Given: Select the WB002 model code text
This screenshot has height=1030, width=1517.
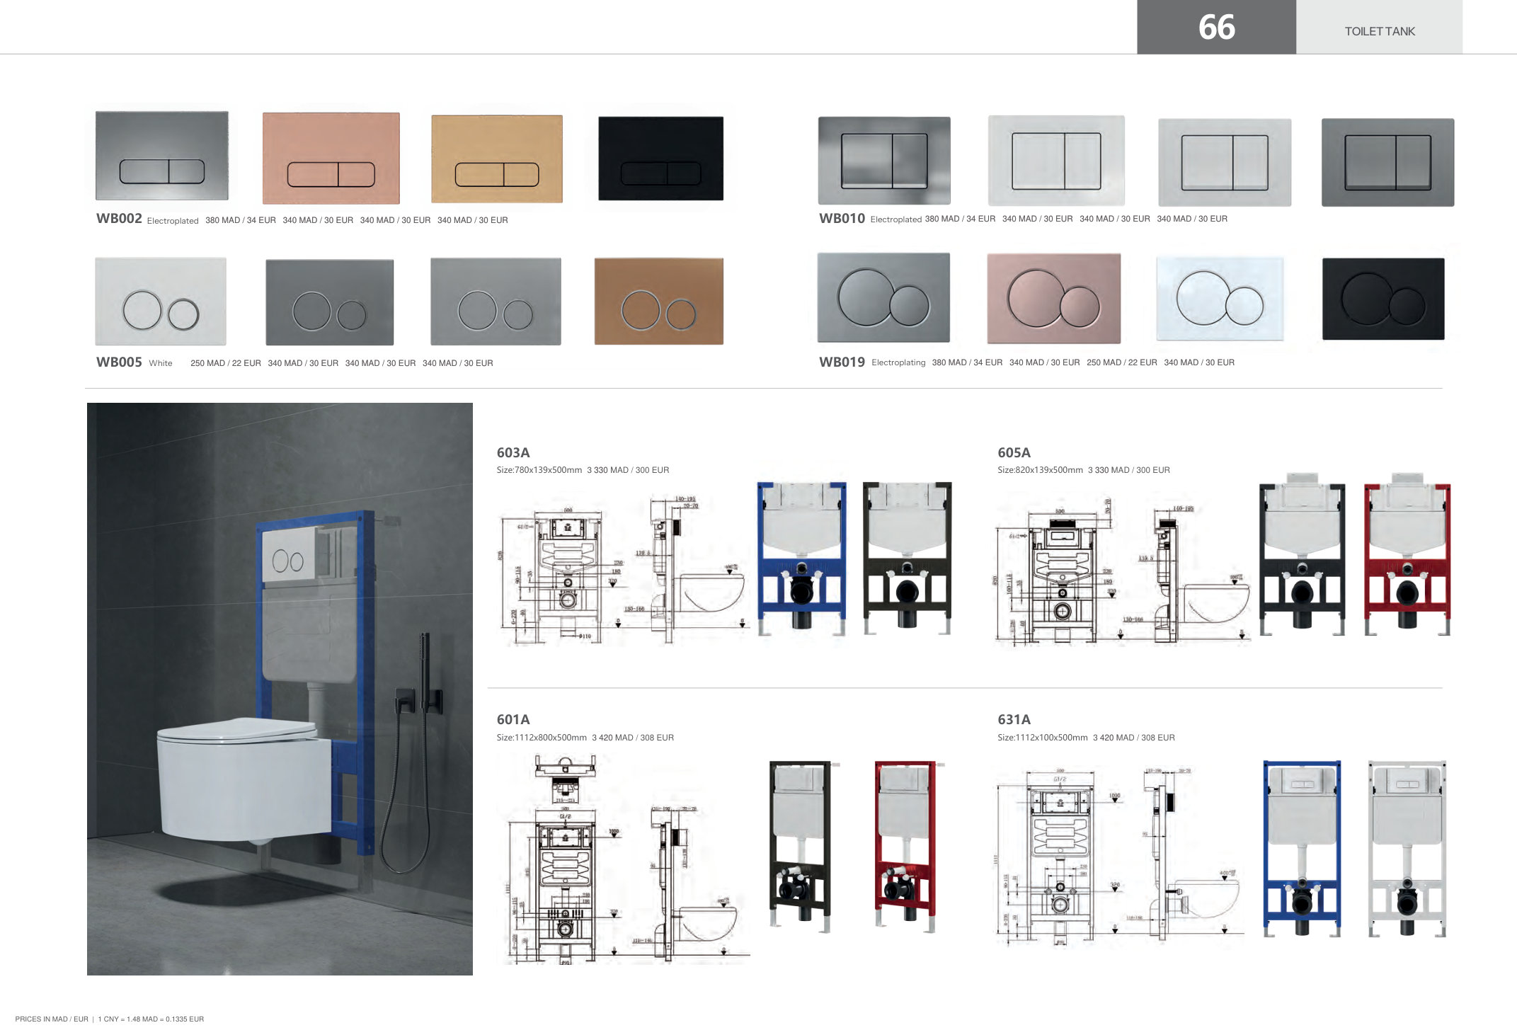Looking at the screenshot, I should tap(119, 219).
